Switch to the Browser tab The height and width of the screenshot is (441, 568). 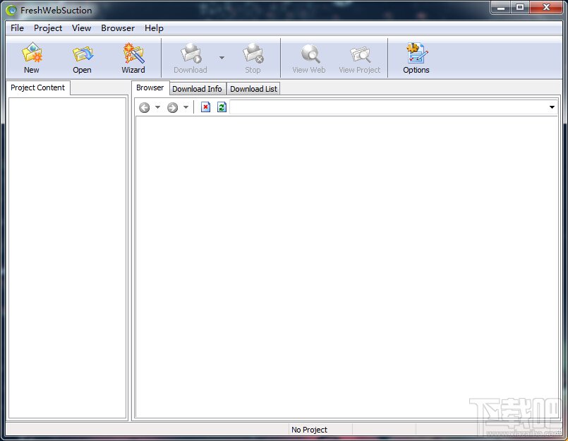click(x=150, y=87)
